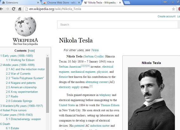This screenshot has height=130, width=180.
Task: Click the contents scrollbar thumb
Action: tap(48, 85)
